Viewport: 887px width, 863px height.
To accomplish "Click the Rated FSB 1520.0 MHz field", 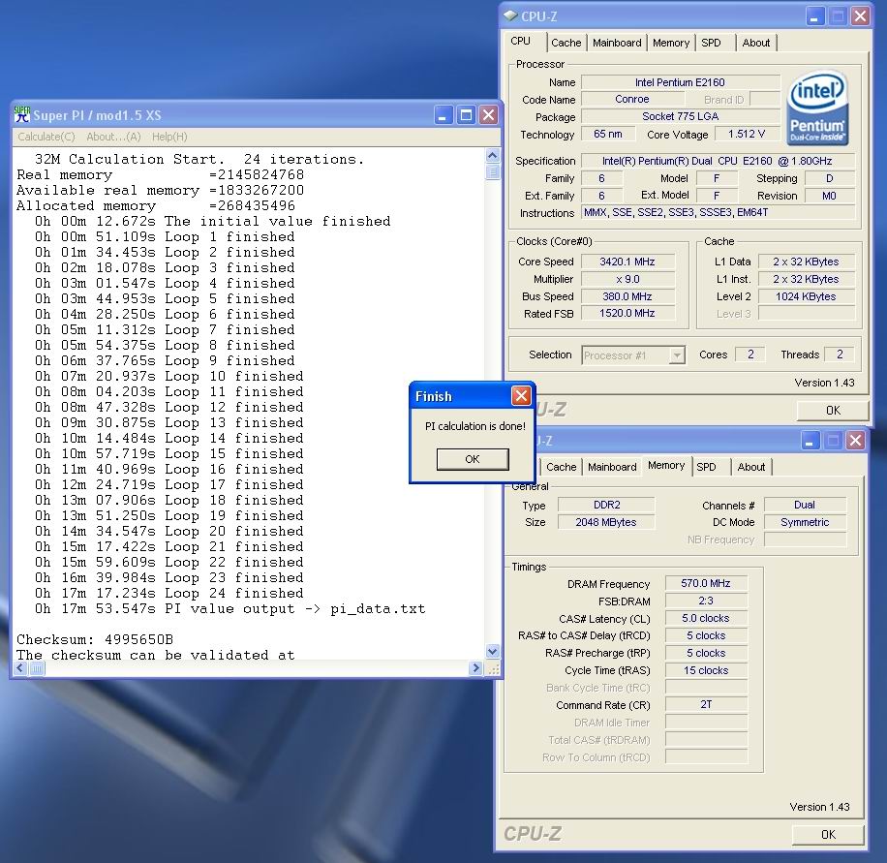I will [x=627, y=313].
